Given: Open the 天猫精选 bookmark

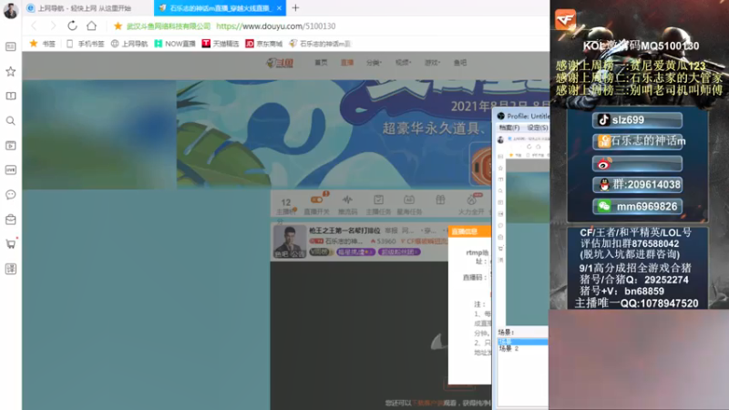Looking at the screenshot, I should 221,44.
